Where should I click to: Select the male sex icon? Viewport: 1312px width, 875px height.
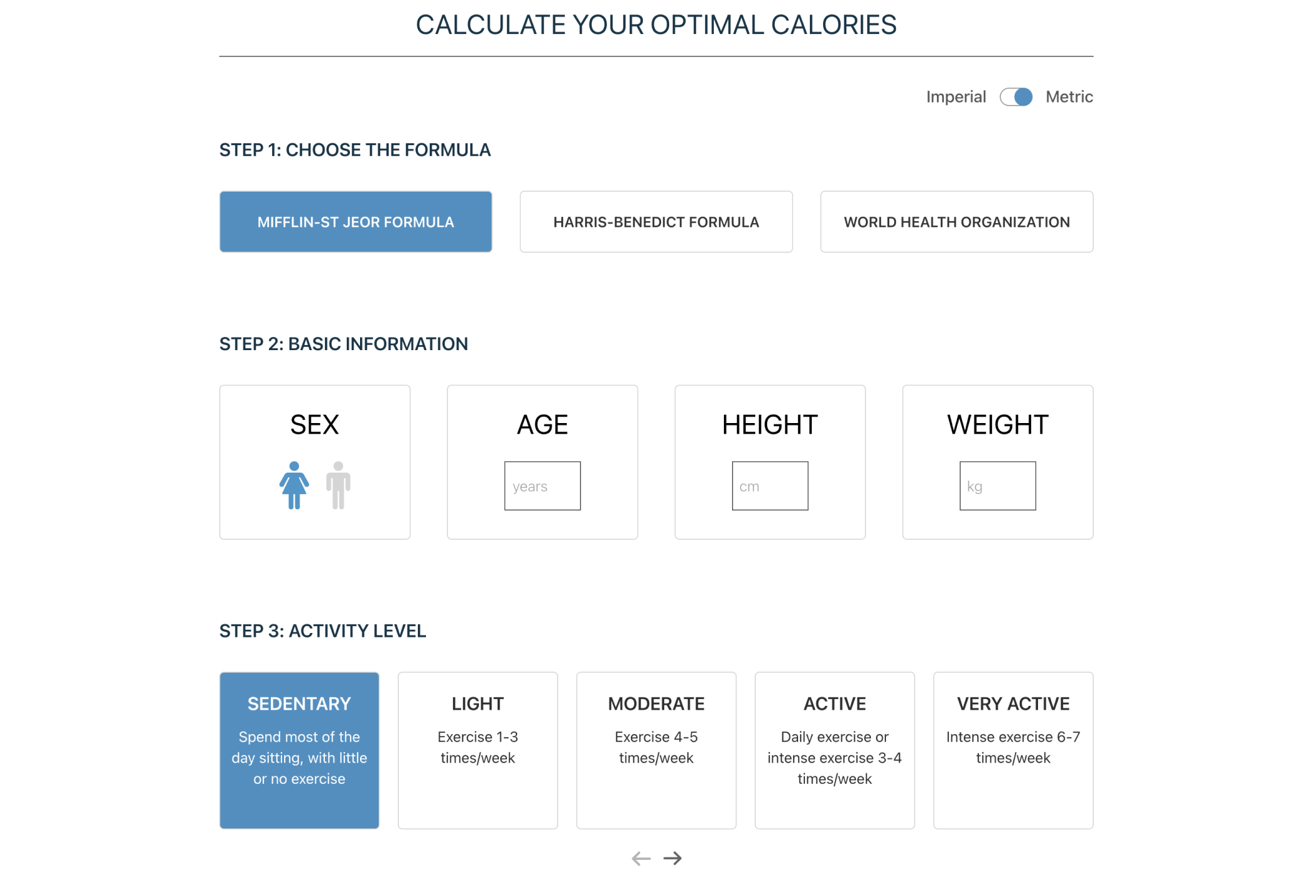pos(338,485)
